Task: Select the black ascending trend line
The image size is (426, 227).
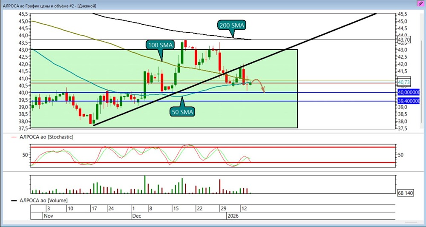Action: tap(235, 69)
